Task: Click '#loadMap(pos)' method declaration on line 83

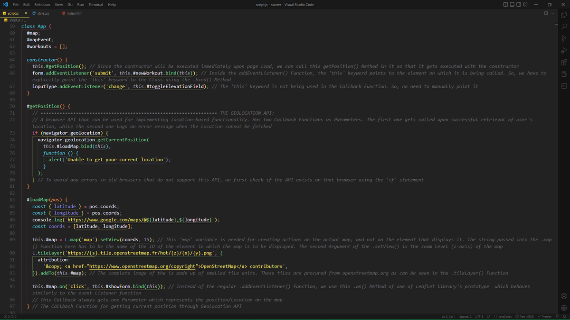Action: click(x=45, y=200)
